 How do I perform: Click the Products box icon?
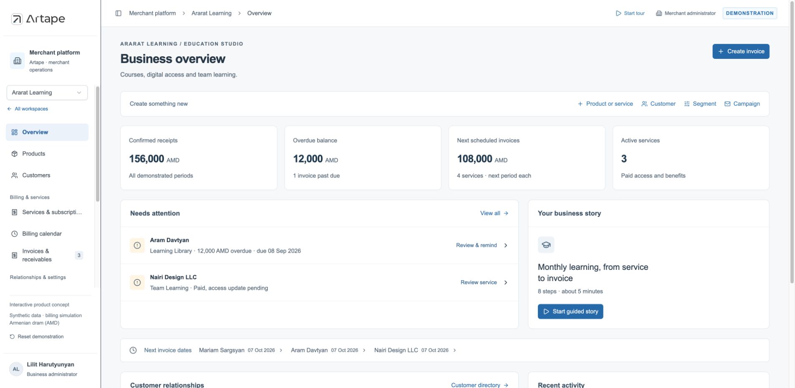click(15, 154)
